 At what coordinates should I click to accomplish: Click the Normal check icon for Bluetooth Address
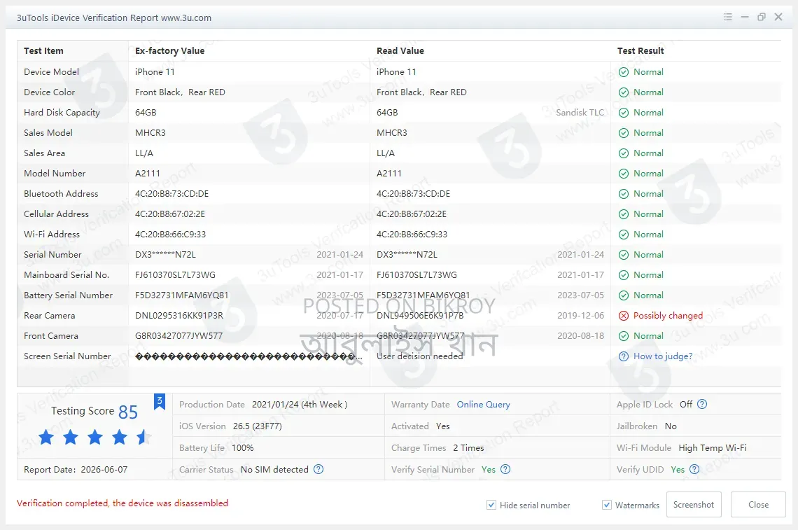coord(624,194)
